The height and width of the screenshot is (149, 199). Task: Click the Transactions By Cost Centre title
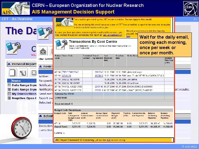[x=93, y=42]
